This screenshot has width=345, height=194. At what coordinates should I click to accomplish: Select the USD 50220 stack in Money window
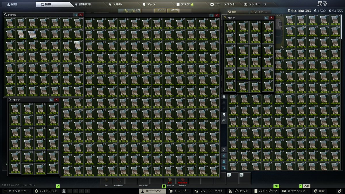point(21,34)
